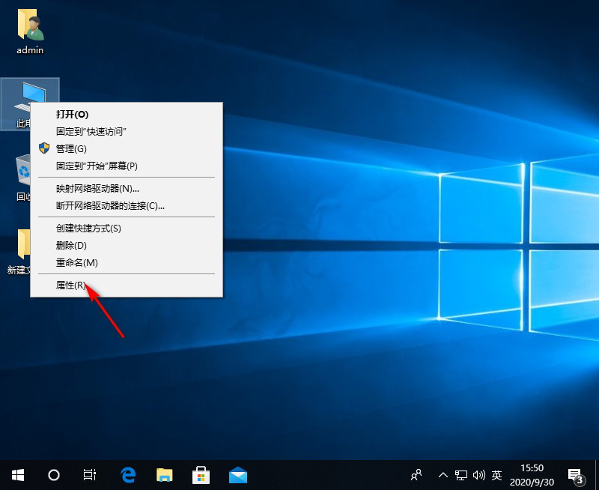Choose 管理(G) from the context menu

72,148
